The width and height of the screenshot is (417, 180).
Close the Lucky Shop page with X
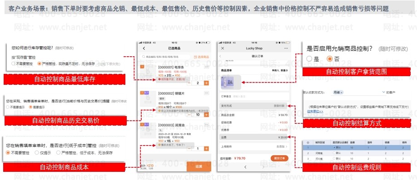pyautogui.click(x=223, y=49)
